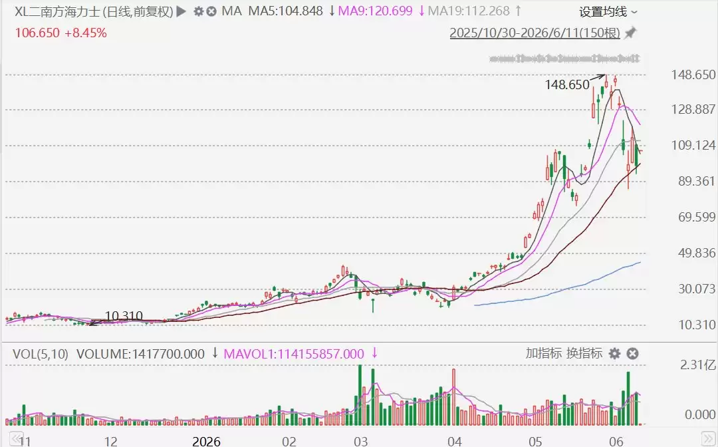Click the 2026 time axis label
This screenshot has height=447, width=718.
pos(206,441)
